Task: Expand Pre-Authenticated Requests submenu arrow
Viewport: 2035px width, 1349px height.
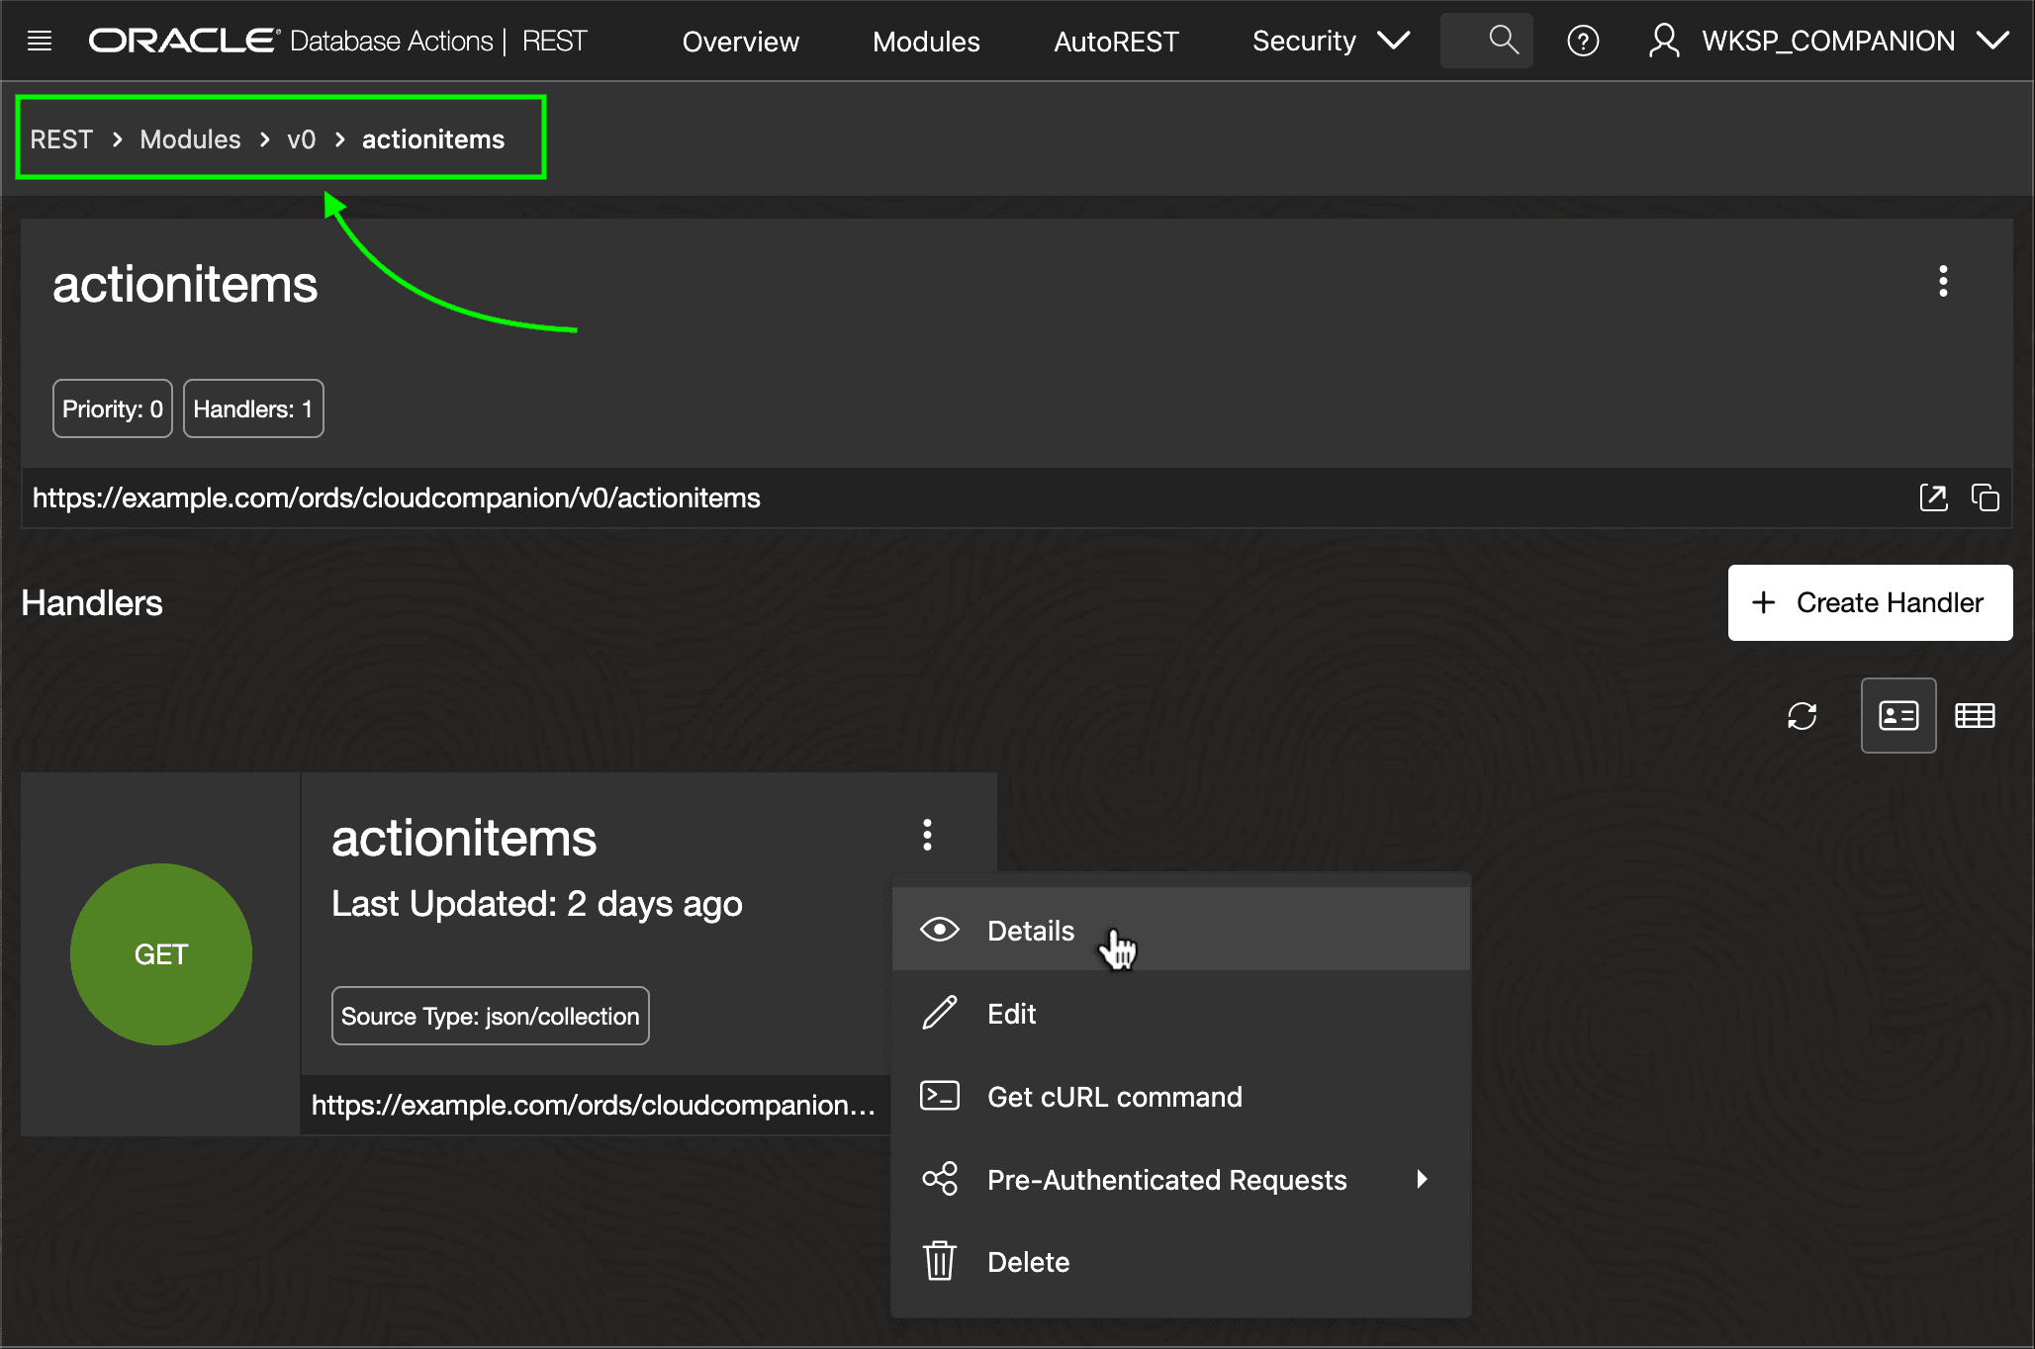Action: [1422, 1179]
